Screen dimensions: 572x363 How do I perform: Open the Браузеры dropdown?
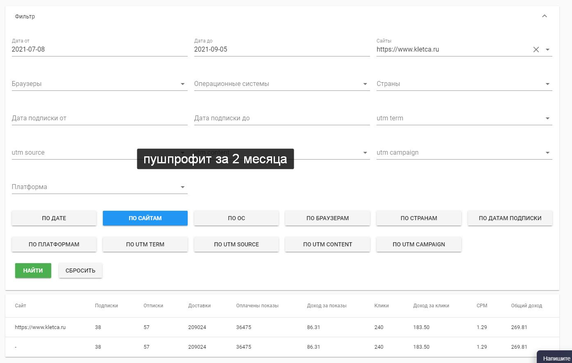point(100,84)
